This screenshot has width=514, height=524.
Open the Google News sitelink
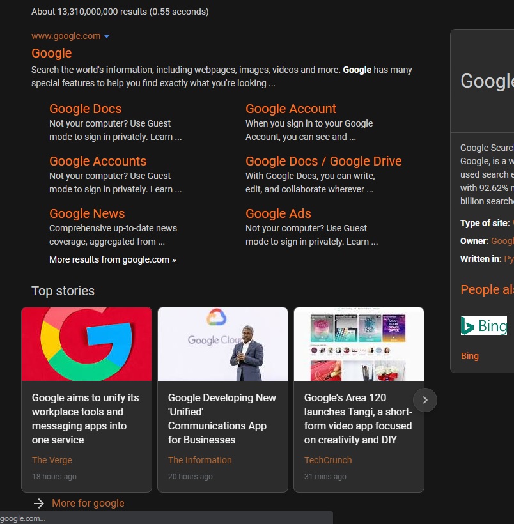(87, 213)
